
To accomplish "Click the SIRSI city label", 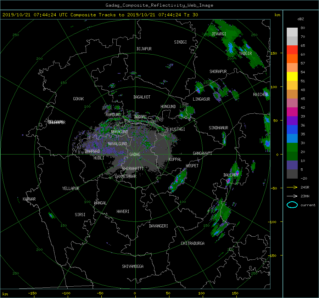I will pos(80,215).
